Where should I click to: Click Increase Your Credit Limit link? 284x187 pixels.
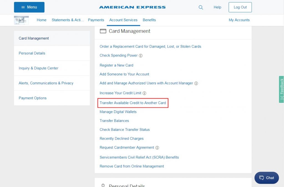point(120,93)
